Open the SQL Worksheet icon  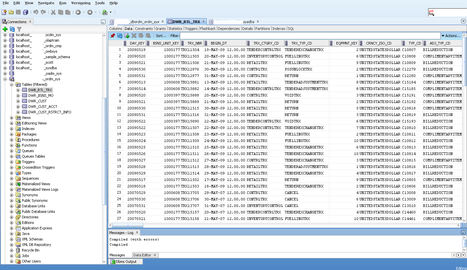point(105,12)
